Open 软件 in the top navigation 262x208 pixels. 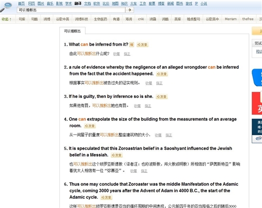coord(97,4)
